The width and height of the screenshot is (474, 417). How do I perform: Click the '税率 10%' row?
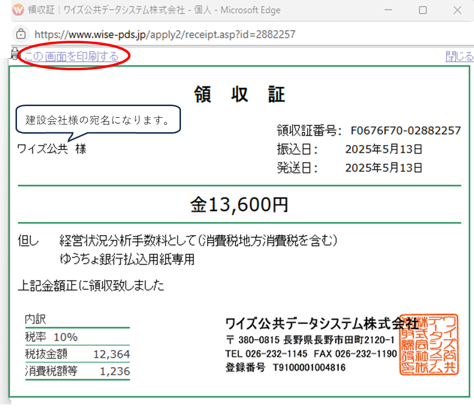(51, 337)
